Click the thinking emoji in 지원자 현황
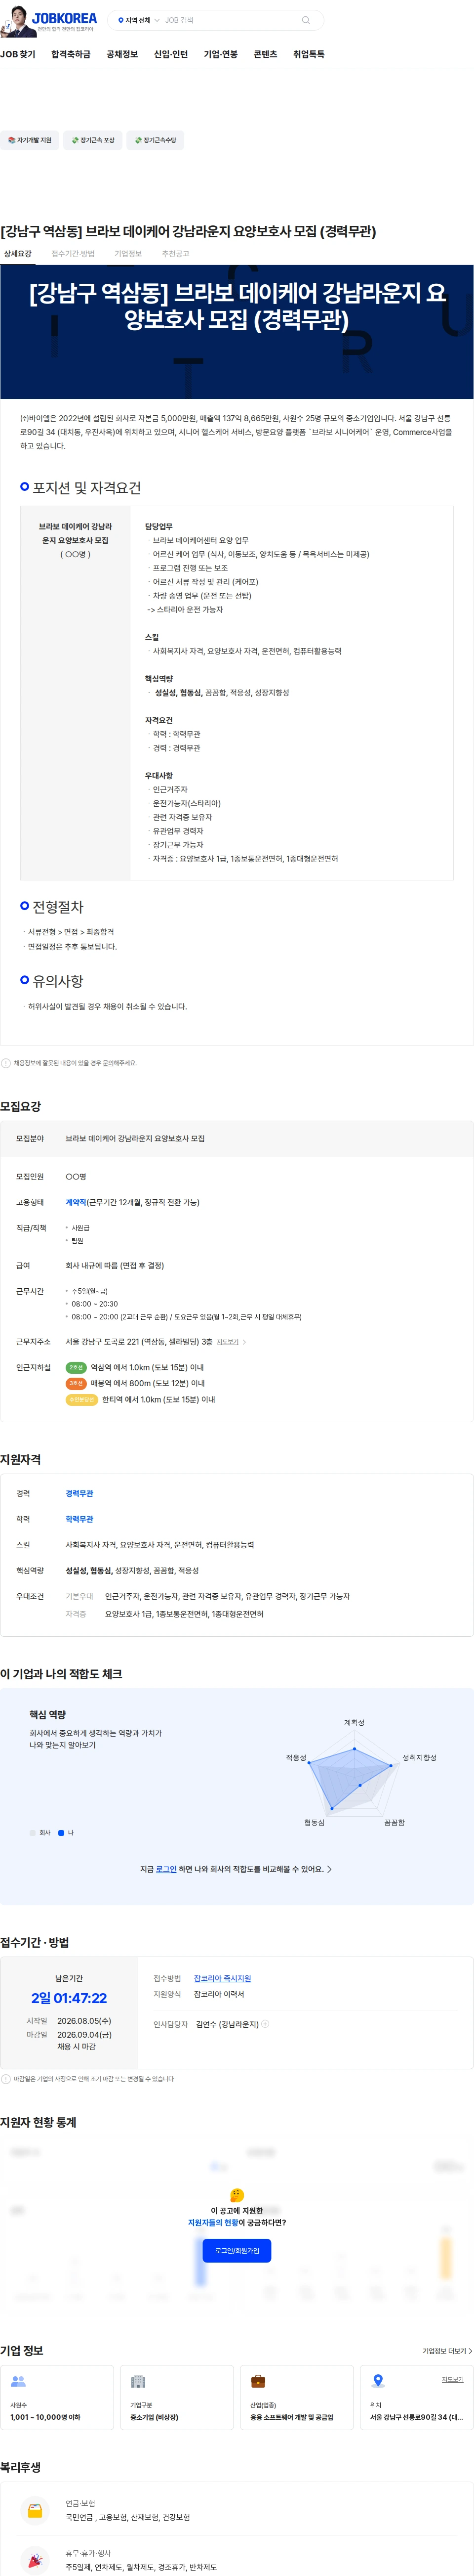Screen dimensions: 474x2576 point(237,2195)
